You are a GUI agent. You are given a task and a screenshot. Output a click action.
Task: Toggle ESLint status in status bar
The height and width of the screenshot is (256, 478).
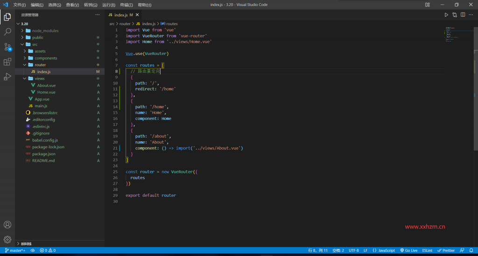point(427,250)
